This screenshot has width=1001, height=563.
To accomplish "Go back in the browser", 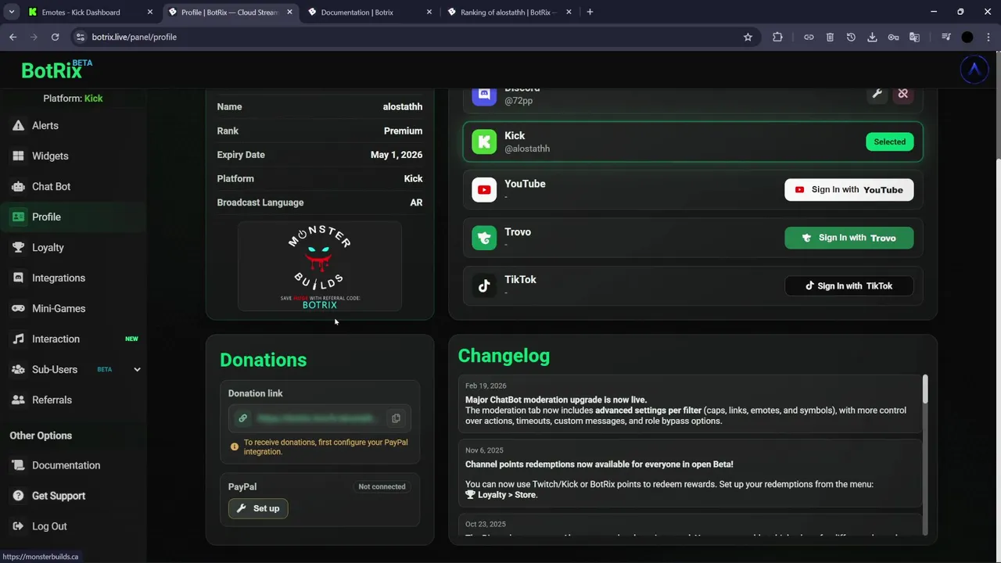I will (13, 37).
